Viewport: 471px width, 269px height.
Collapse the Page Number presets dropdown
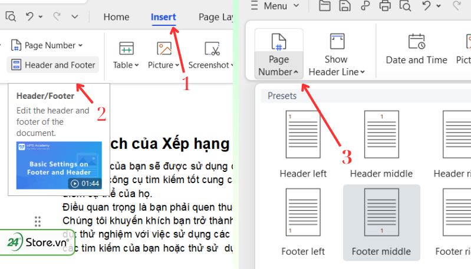(296, 72)
